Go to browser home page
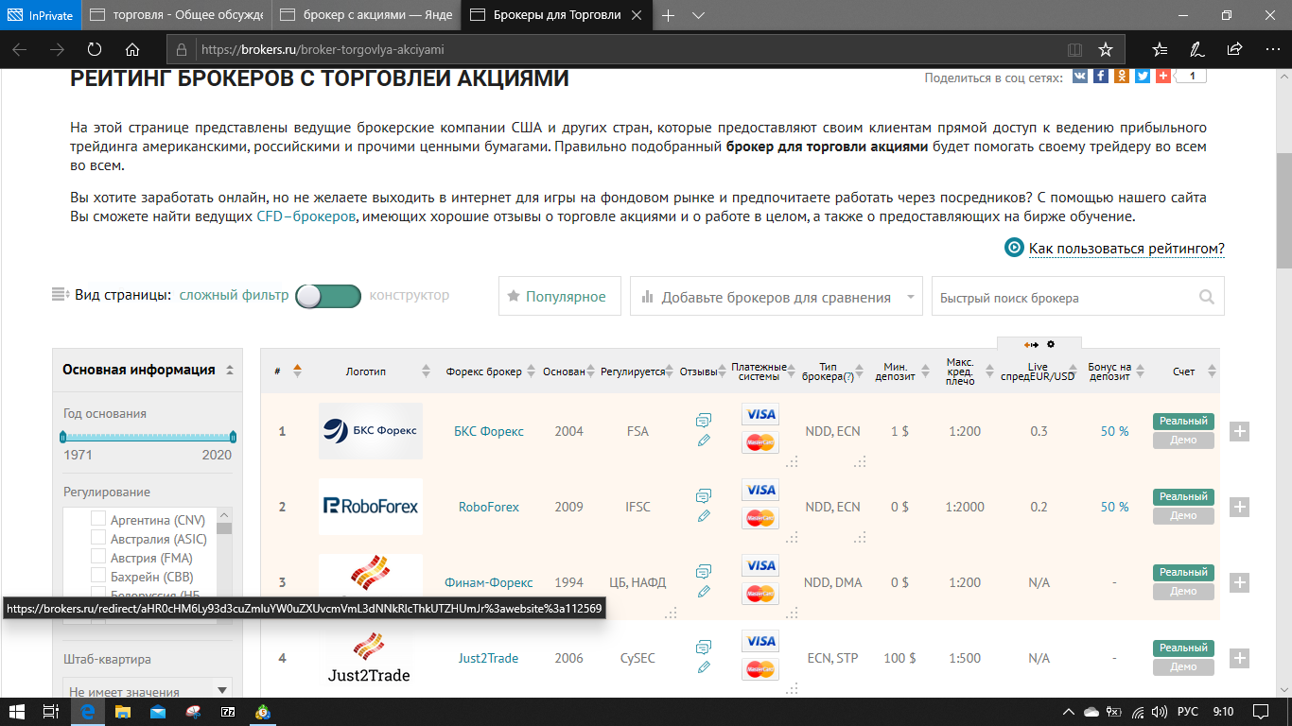Viewport: 1292px width, 726px height. (x=132, y=49)
